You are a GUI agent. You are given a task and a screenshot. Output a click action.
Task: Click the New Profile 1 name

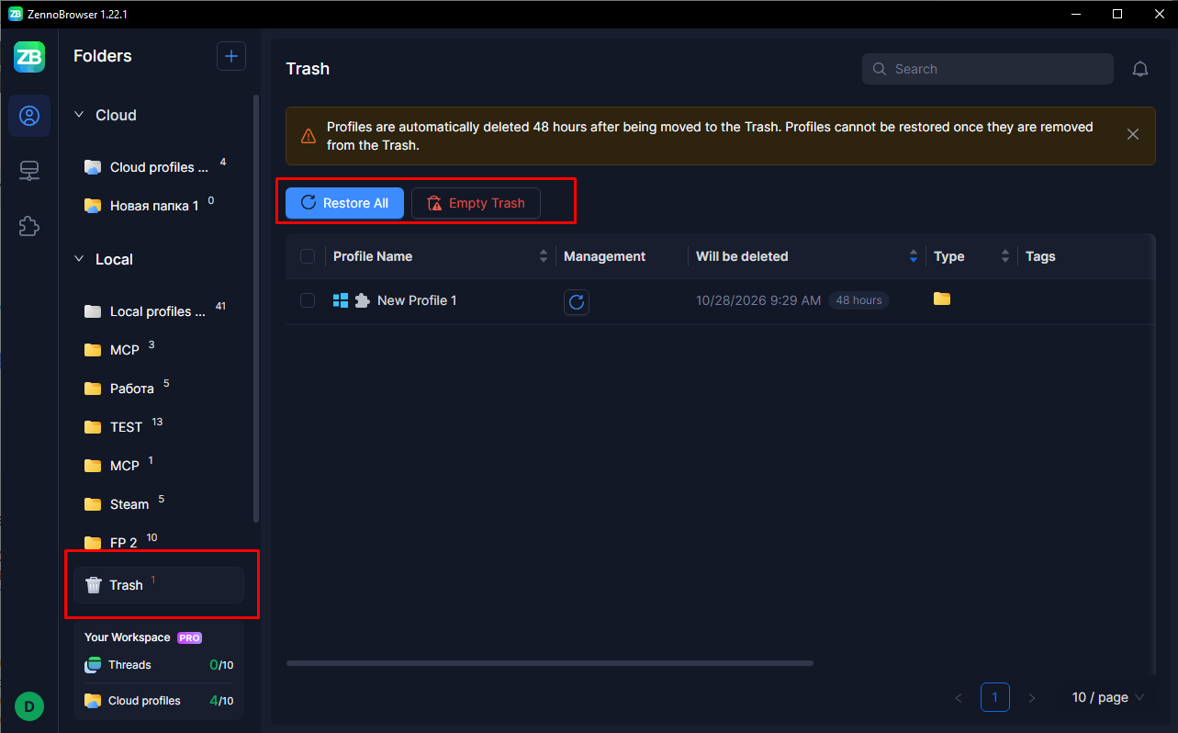coord(417,300)
